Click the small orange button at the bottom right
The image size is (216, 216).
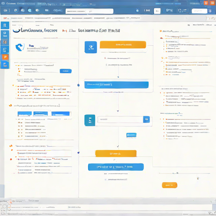coord(170,185)
